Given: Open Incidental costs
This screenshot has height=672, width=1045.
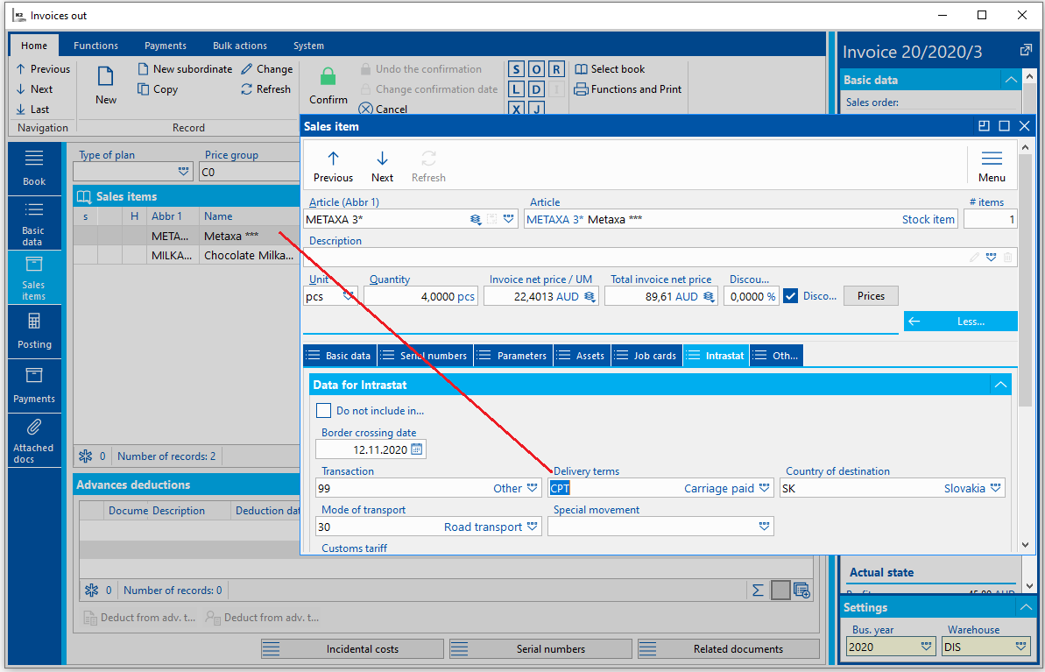Looking at the screenshot, I should click(352, 648).
